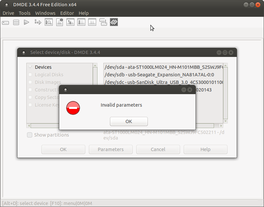Select the License Key option
This screenshot has width=264, height=207.
[x=43, y=105]
